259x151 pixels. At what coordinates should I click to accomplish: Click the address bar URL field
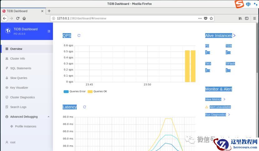(125, 18)
